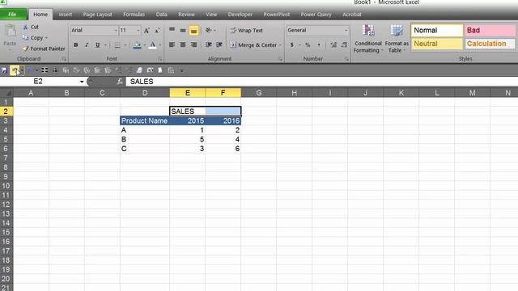This screenshot has width=518, height=291.
Task: Click Decrease Indent icon
Action: (209, 44)
